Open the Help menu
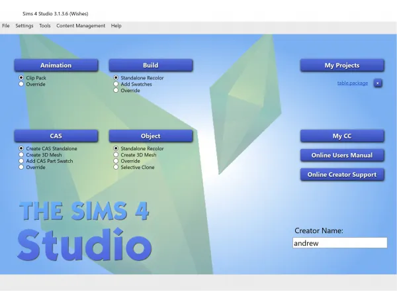Viewport: 397px width, 298px height. (x=116, y=26)
